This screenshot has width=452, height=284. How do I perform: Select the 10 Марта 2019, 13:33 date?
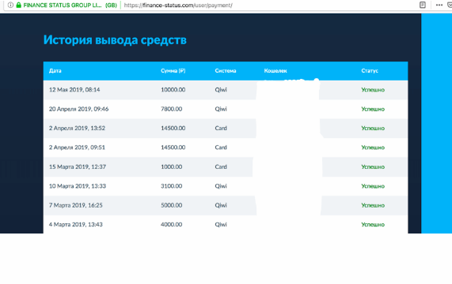[78, 186]
